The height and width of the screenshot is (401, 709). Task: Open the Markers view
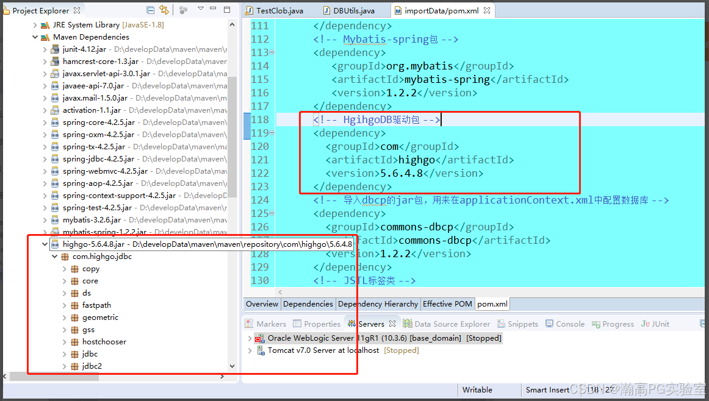pyautogui.click(x=265, y=324)
